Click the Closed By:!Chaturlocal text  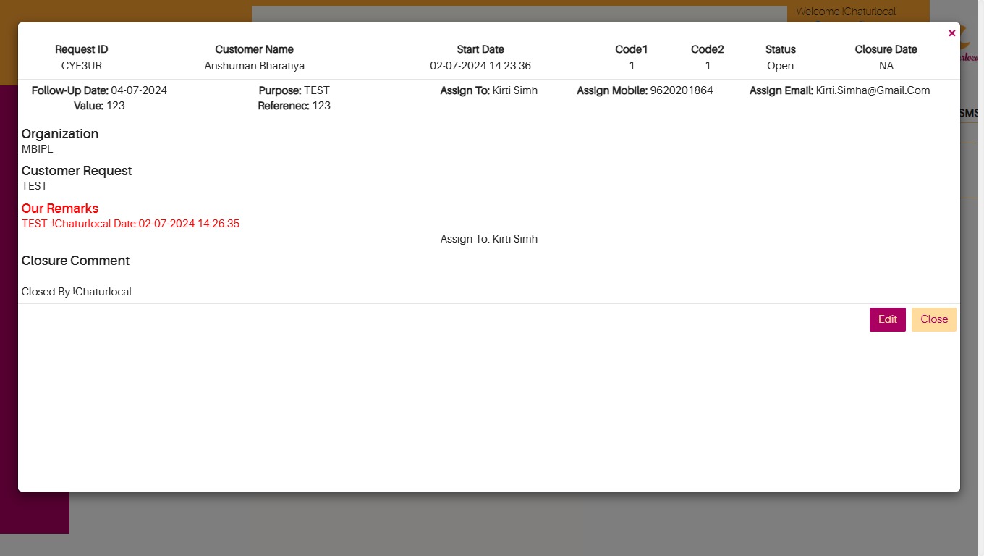(77, 292)
